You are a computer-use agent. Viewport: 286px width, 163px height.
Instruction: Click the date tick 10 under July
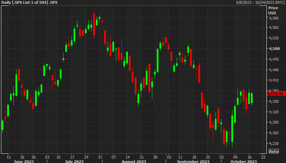[58, 157]
